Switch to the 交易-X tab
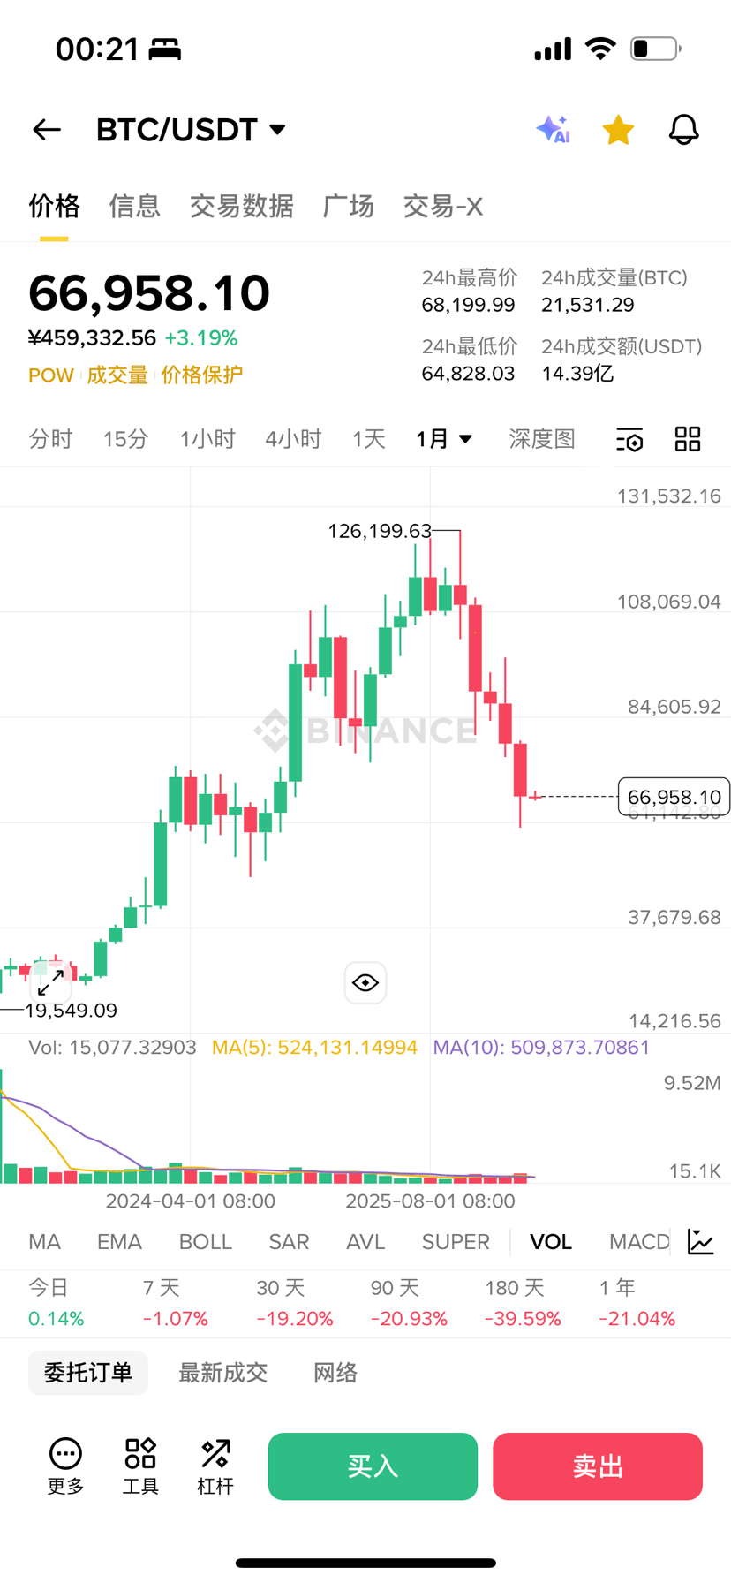This screenshot has width=731, height=1583. coord(442,206)
